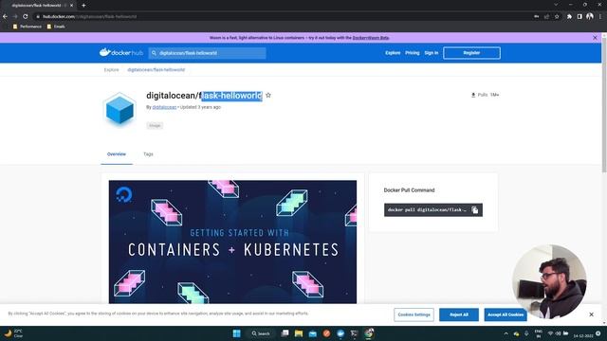
Task: Star the flask-helloworld repository
Action: [x=268, y=95]
